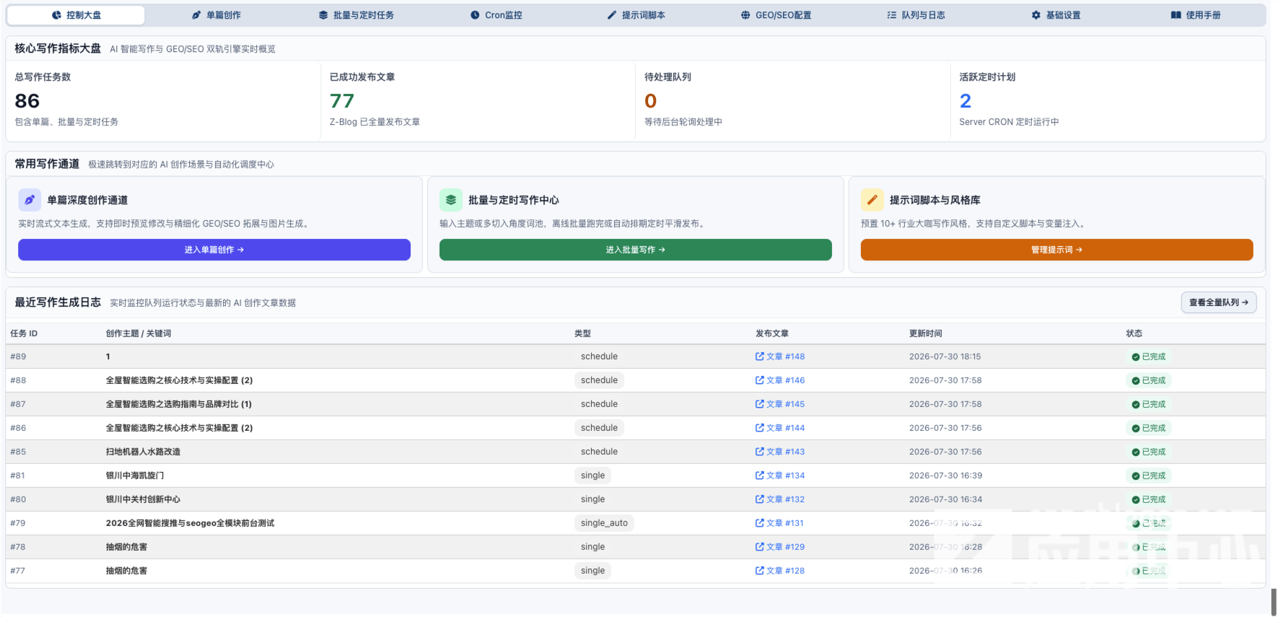Click the 进入批量写作 button
Viewport: 1278px width, 617px height.
(x=636, y=250)
